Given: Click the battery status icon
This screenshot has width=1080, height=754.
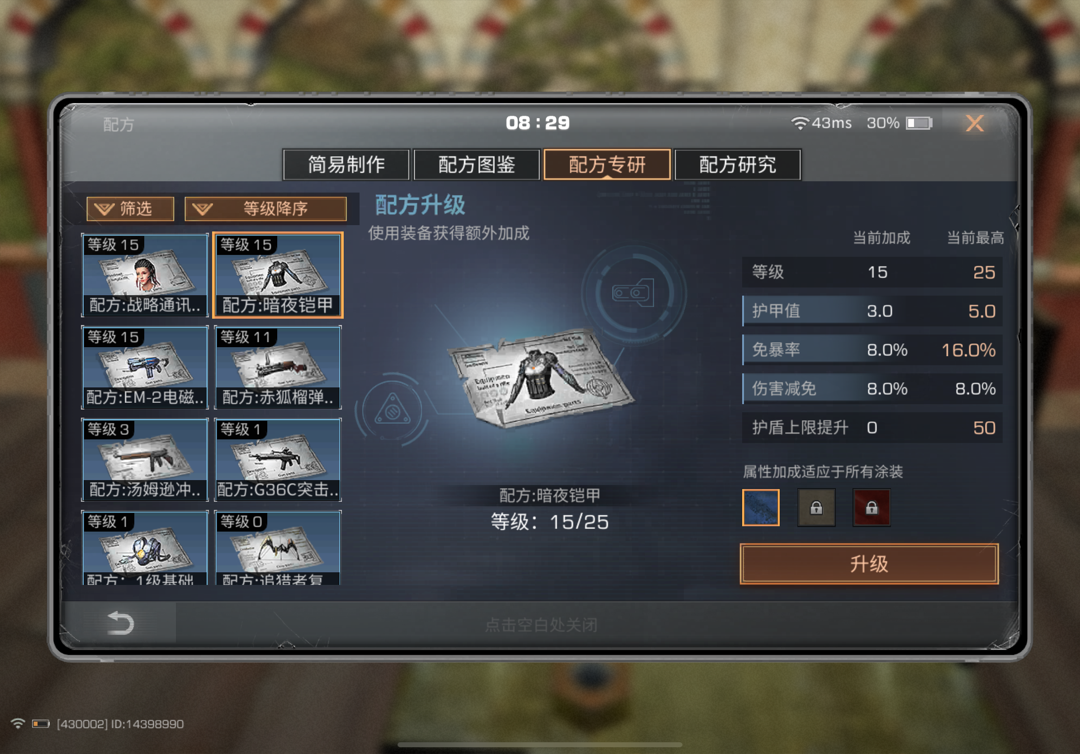Looking at the screenshot, I should coord(919,123).
